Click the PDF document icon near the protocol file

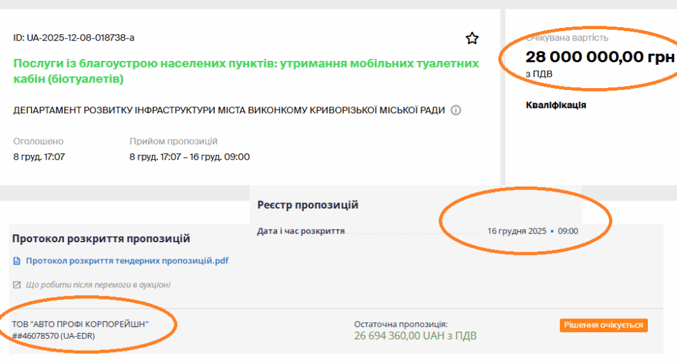point(17,261)
